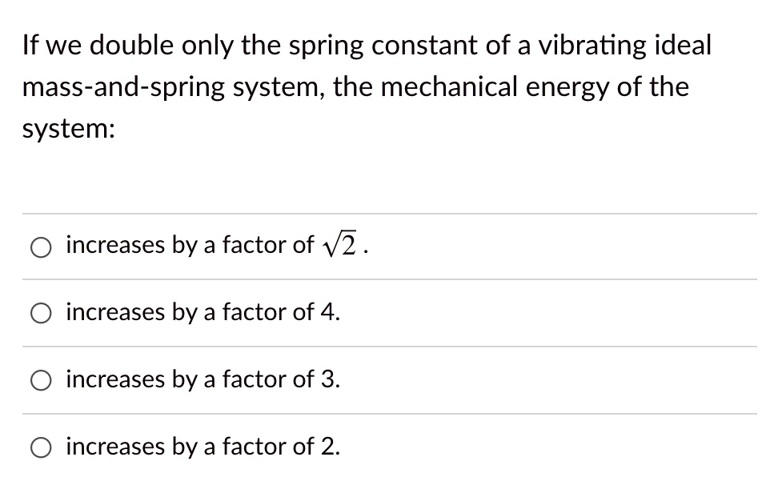The height and width of the screenshot is (493, 778).
Task: Select the radio button for √2 answer
Action: pos(40,247)
